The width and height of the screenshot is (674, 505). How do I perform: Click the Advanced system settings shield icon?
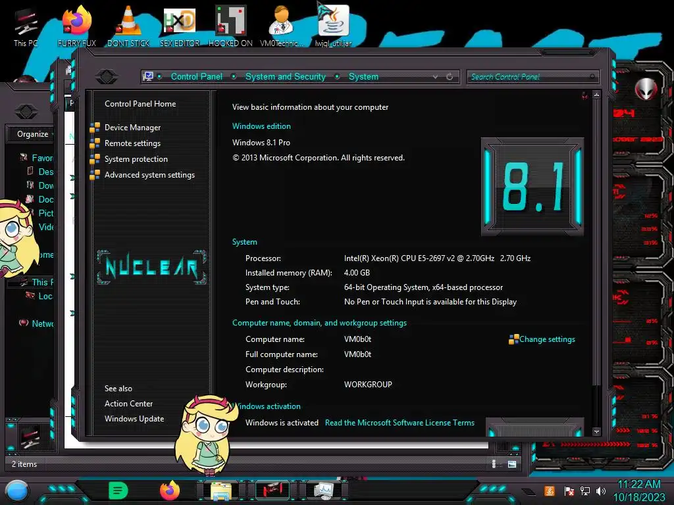[x=95, y=175]
